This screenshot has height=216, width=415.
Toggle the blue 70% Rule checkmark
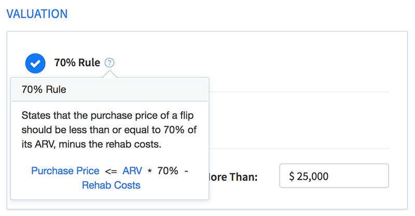pos(35,63)
